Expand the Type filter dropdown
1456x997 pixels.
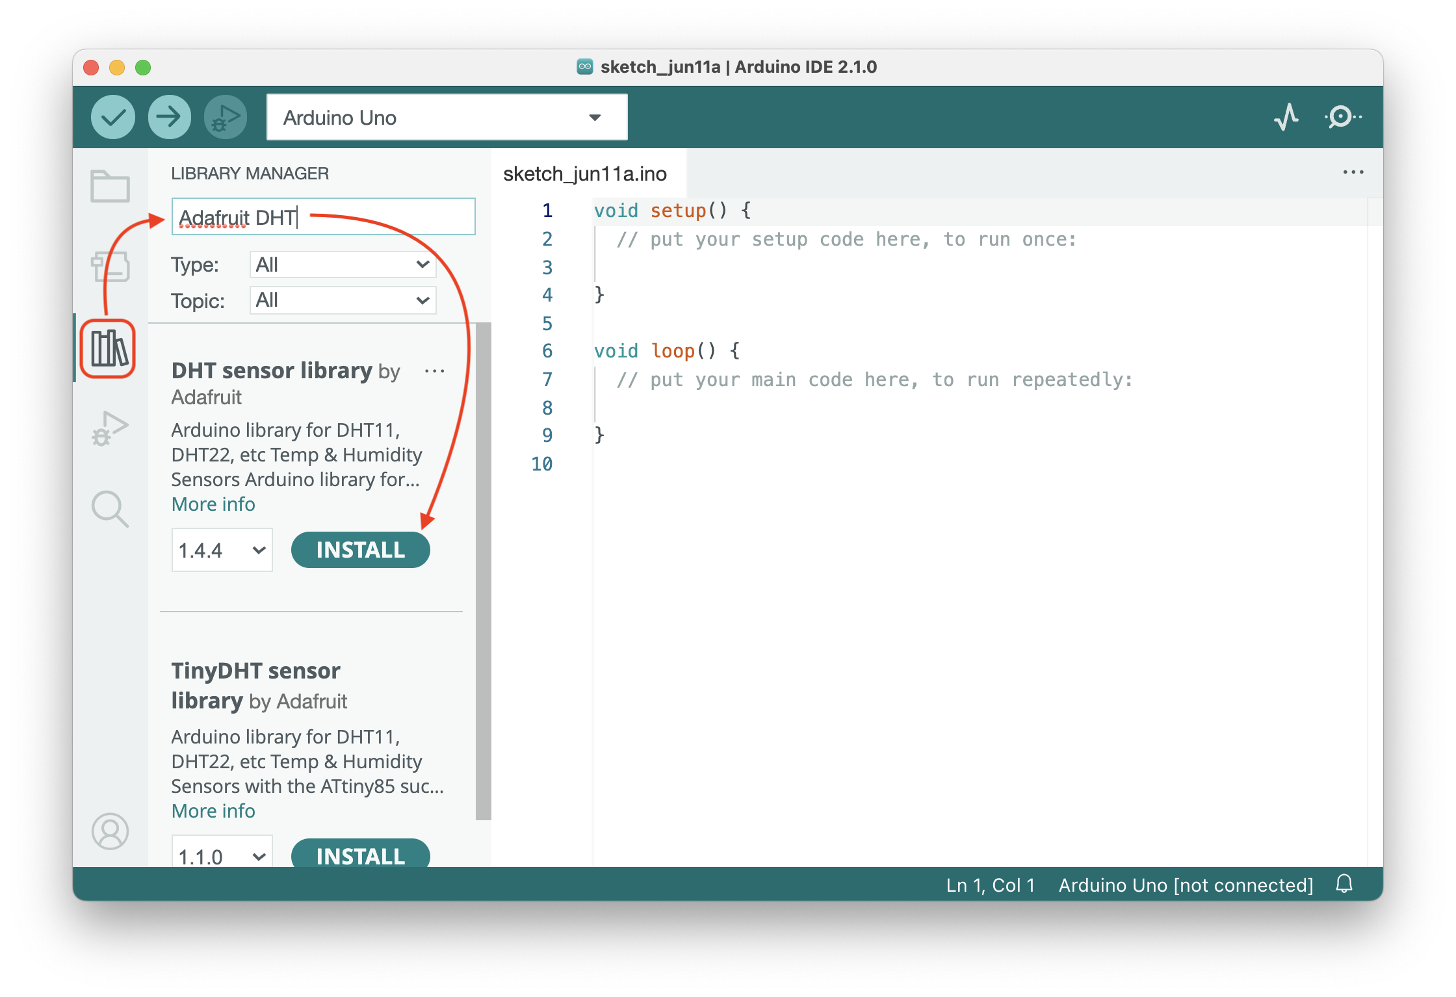pyautogui.click(x=343, y=265)
